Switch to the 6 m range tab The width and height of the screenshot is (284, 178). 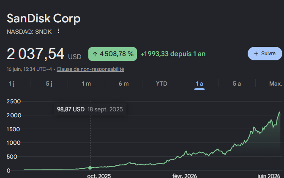[124, 84]
